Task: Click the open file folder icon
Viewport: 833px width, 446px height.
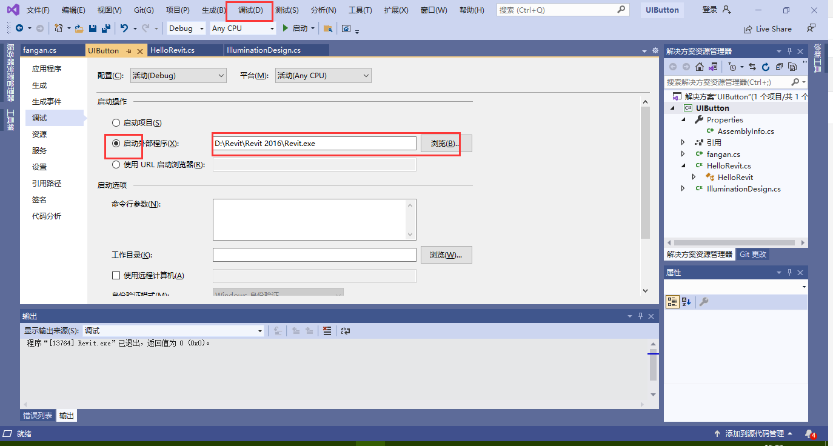Action: point(79,28)
